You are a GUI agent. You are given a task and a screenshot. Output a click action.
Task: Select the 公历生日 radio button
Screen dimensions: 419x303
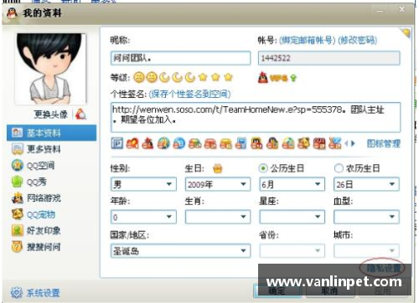(263, 168)
